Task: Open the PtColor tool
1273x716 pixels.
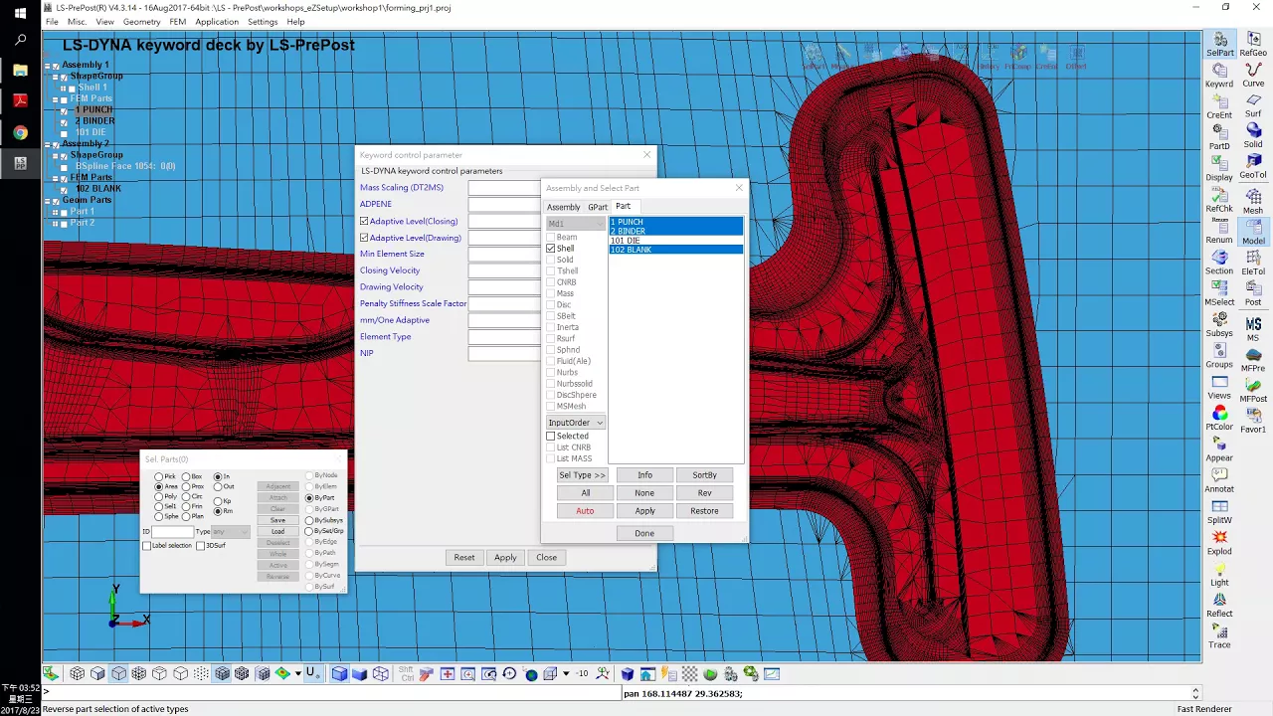Action: coord(1219,418)
